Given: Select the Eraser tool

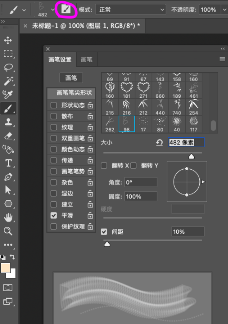Looking at the screenshot, I should tap(8, 136).
